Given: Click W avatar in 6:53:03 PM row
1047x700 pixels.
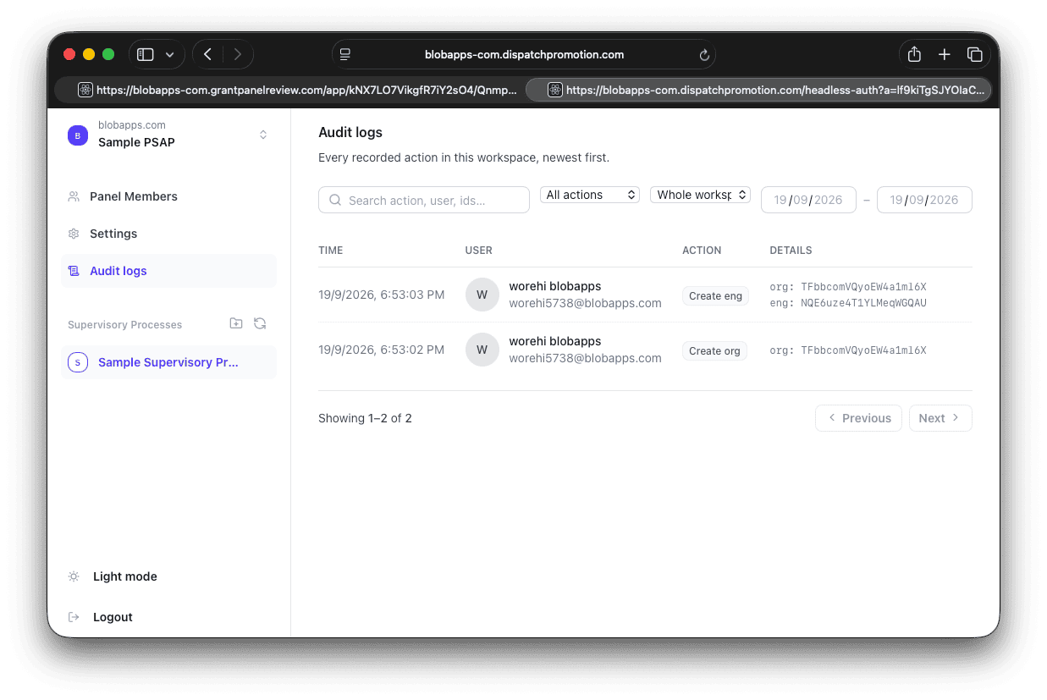Looking at the screenshot, I should coord(482,295).
